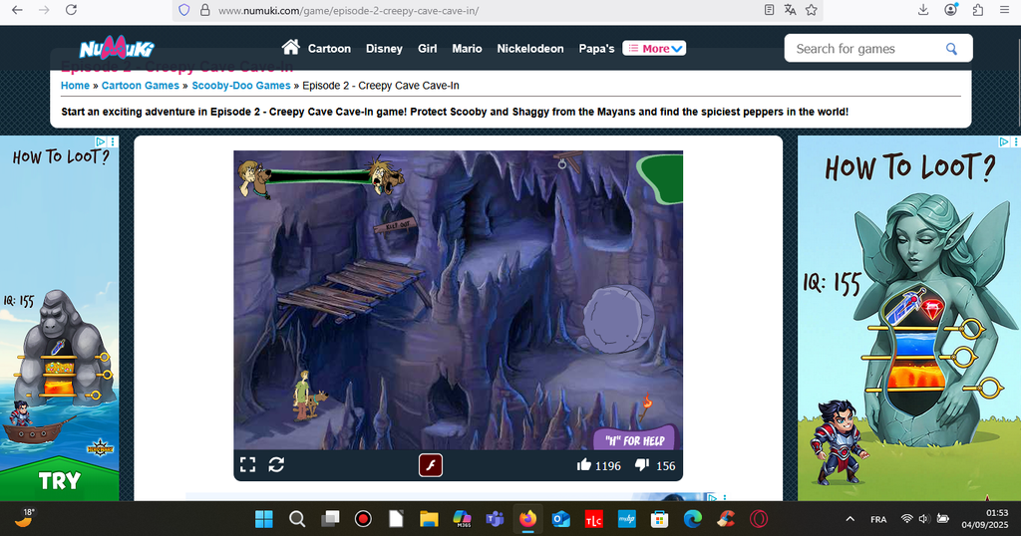
Task: Click the browser address bar URL
Action: click(x=348, y=10)
